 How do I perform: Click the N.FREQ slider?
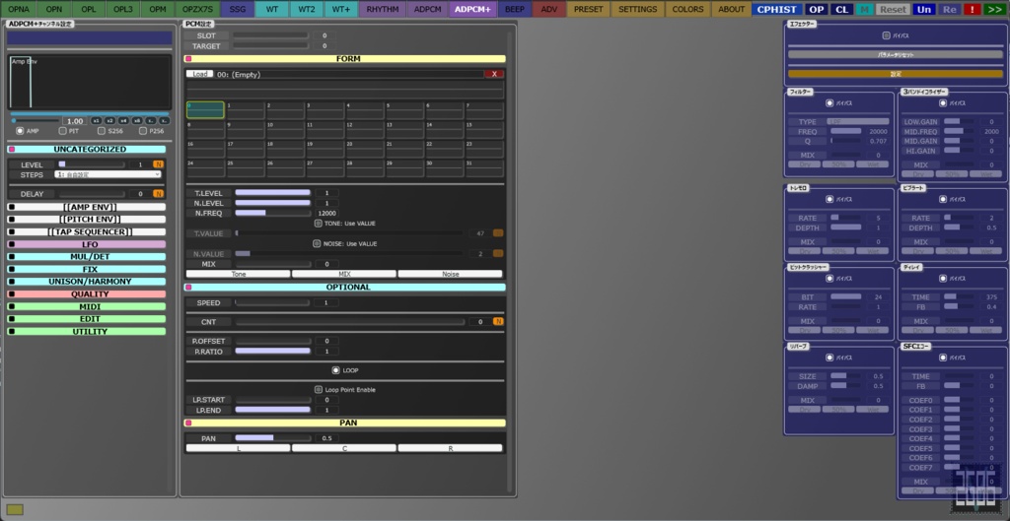tap(272, 213)
